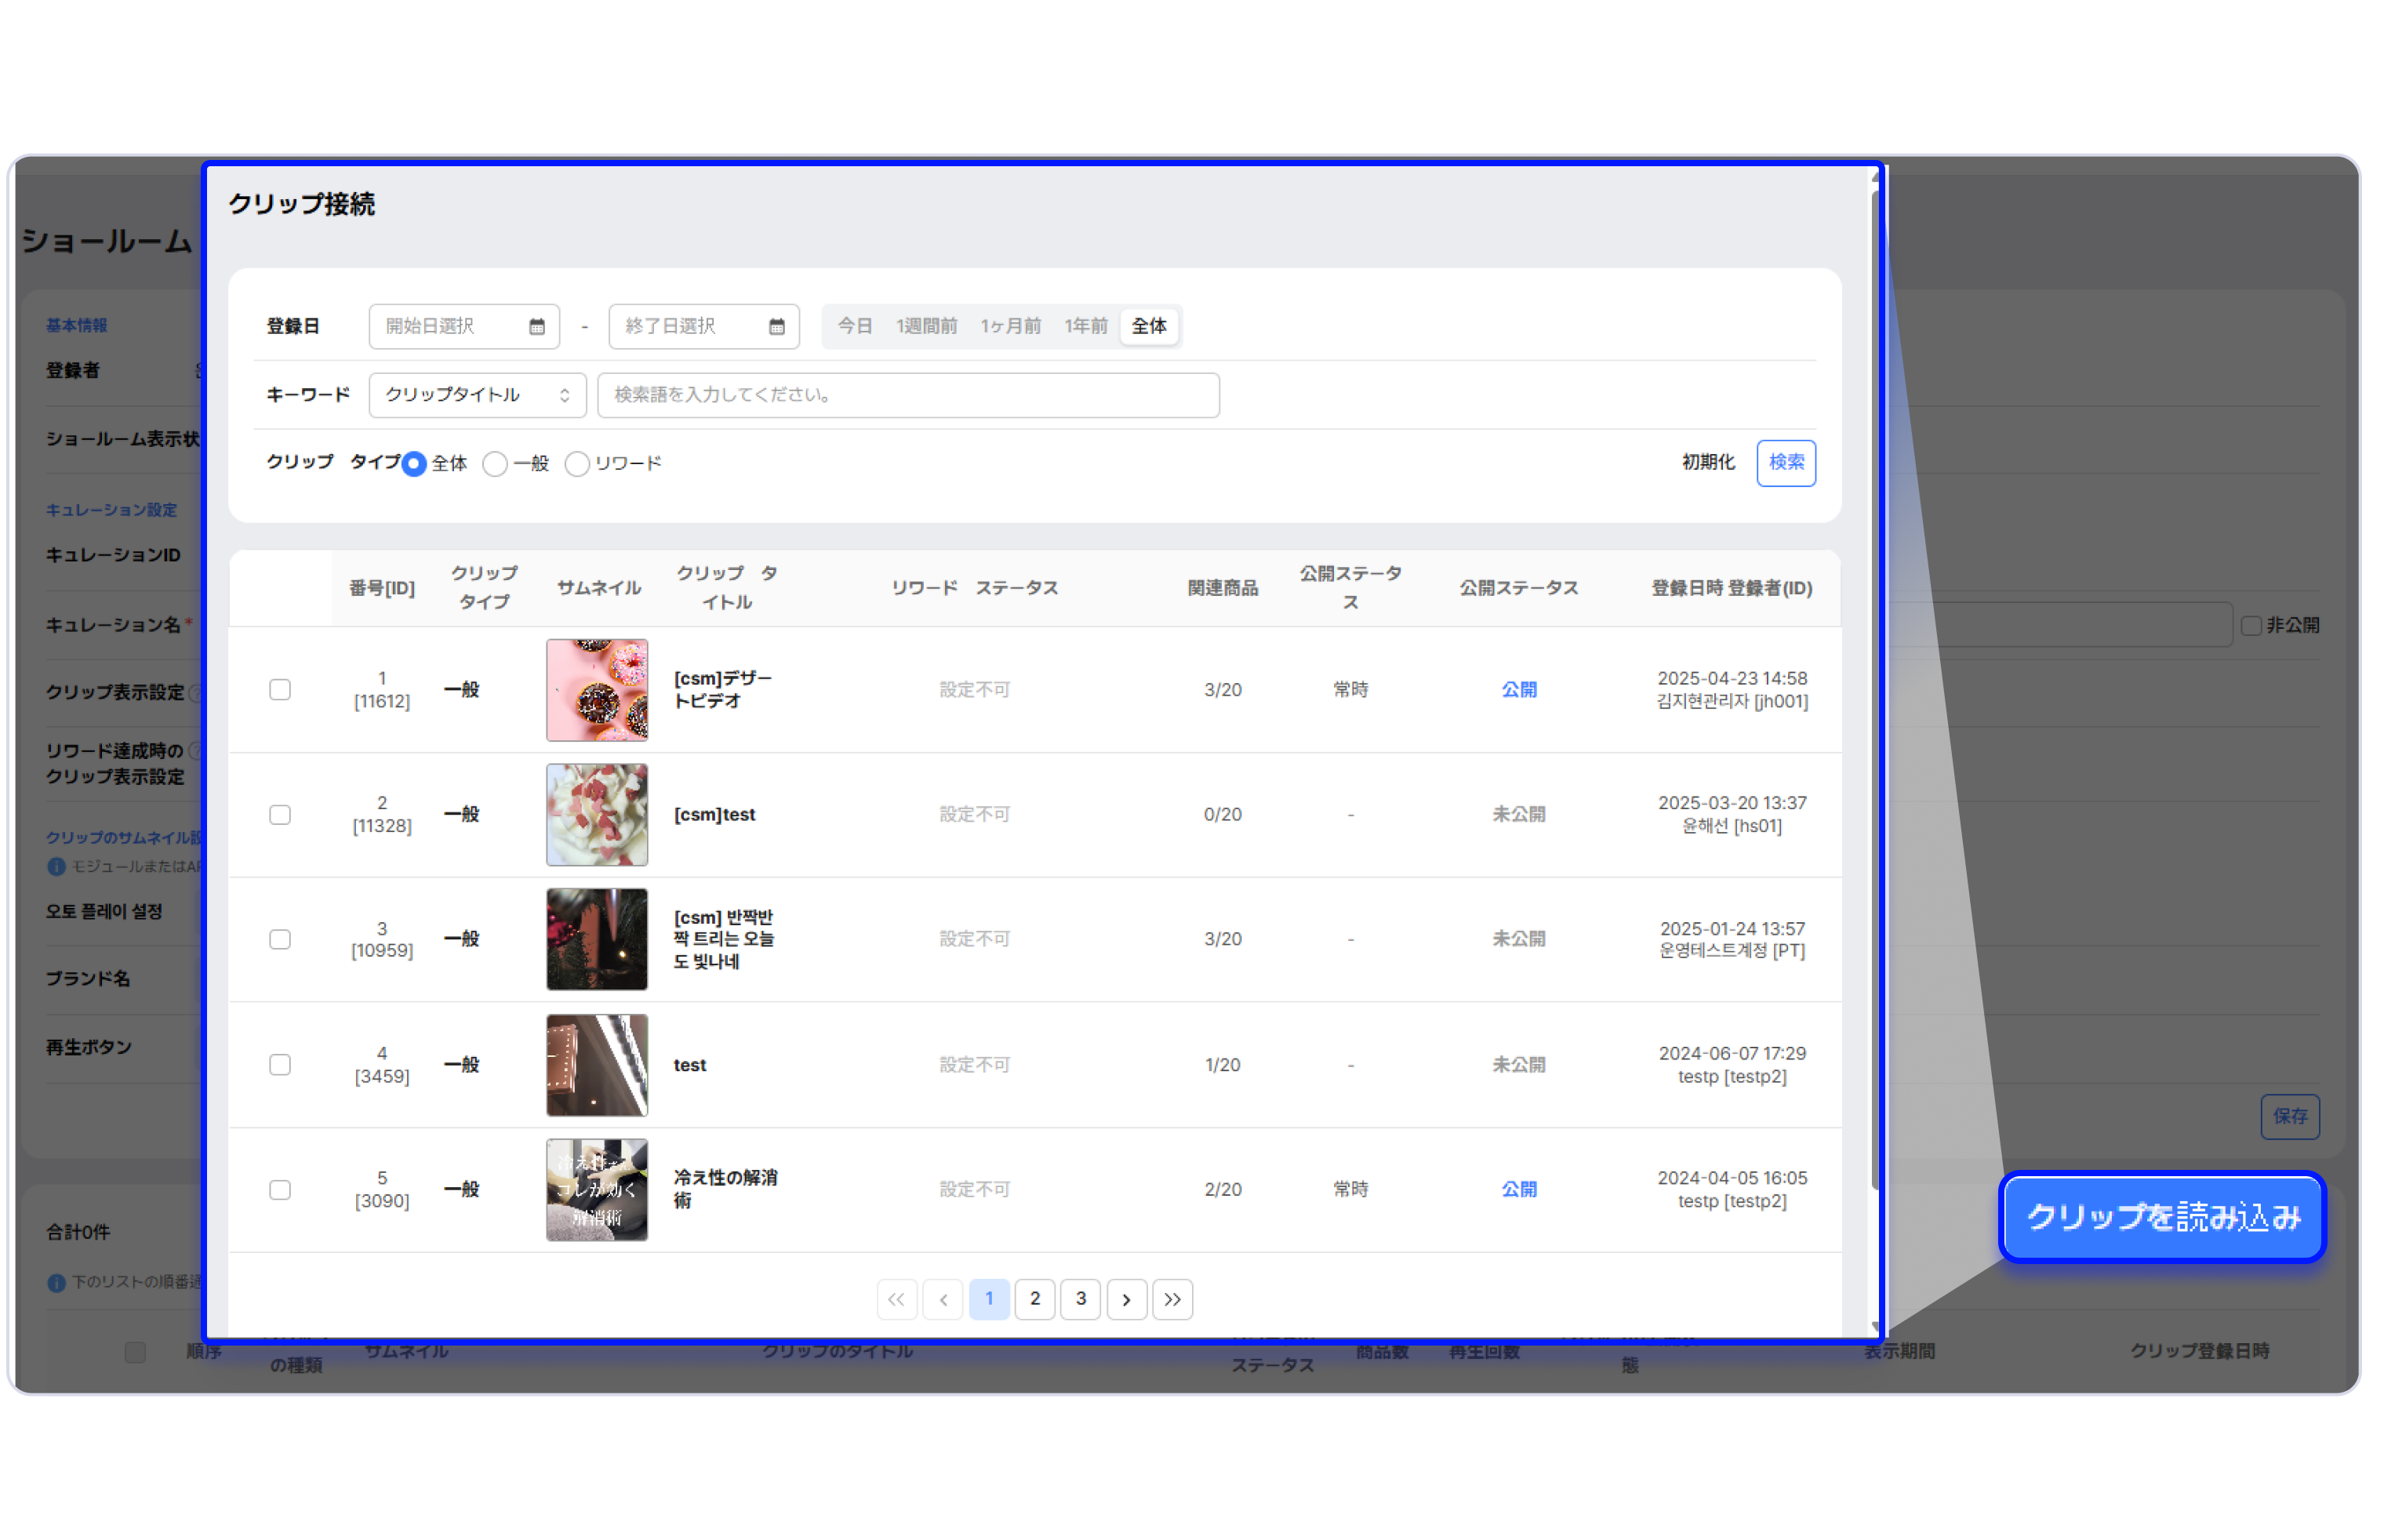Open the start date calendar icon
Image resolution: width=2384 pixels, height=1540 pixels.
pos(537,327)
